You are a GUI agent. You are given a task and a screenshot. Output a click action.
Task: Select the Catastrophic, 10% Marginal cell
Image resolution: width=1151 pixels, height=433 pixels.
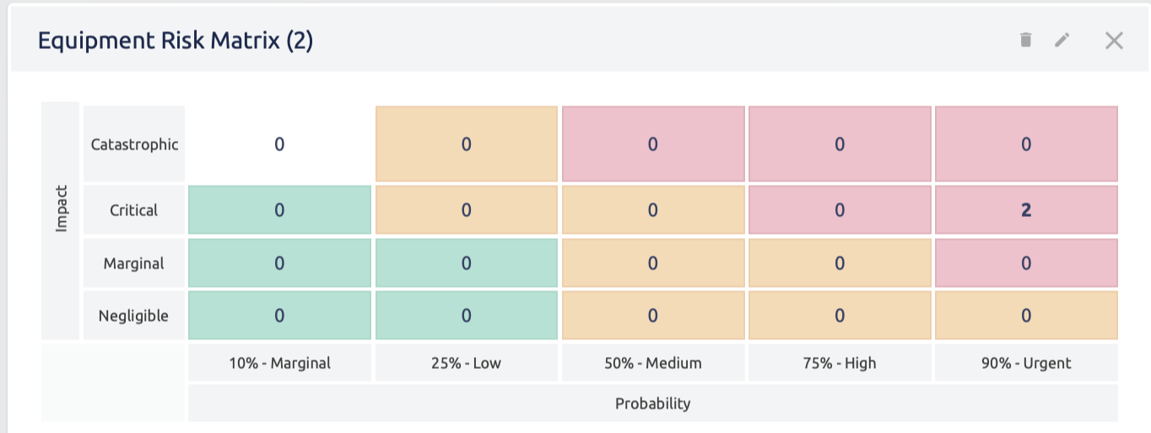click(279, 144)
